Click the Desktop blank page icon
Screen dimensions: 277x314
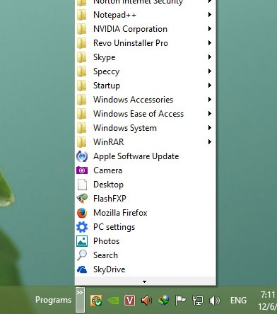click(x=82, y=185)
